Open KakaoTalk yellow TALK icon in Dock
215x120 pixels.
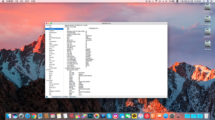pos(134,116)
